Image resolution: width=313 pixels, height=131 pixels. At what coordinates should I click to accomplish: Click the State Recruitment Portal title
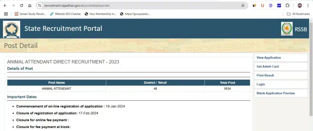click(x=63, y=28)
